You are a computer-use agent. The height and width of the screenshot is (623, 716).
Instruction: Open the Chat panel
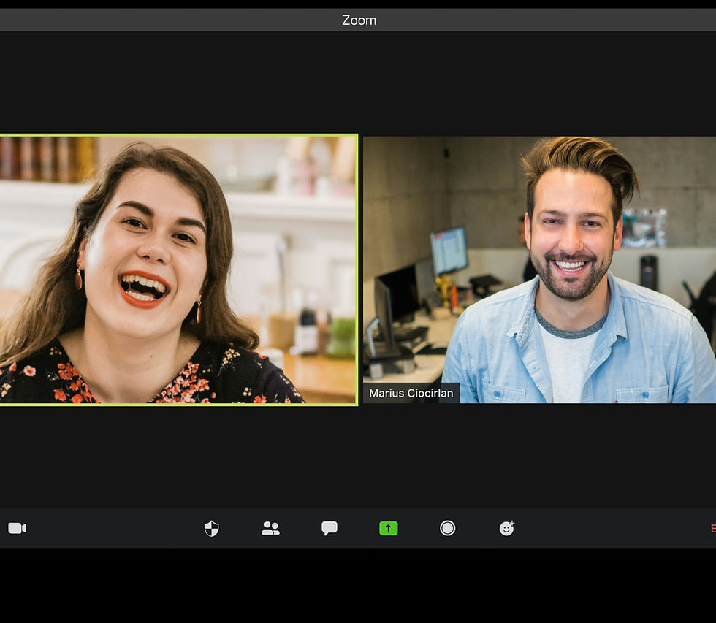point(330,528)
